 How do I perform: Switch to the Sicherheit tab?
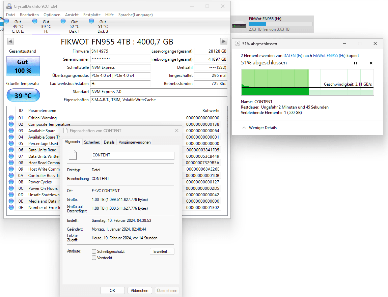click(x=92, y=142)
